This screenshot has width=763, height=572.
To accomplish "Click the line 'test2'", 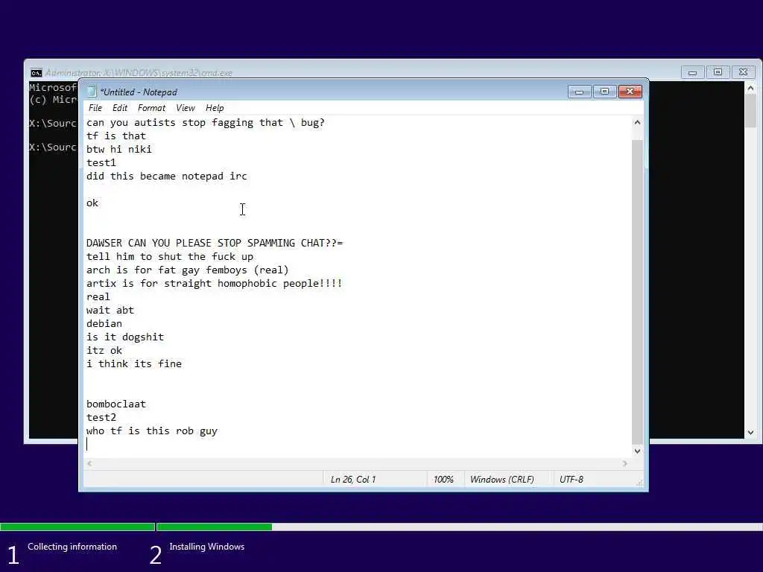I will tap(101, 417).
